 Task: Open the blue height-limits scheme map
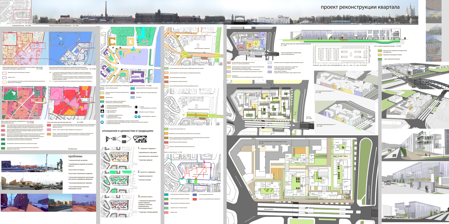(72, 48)
